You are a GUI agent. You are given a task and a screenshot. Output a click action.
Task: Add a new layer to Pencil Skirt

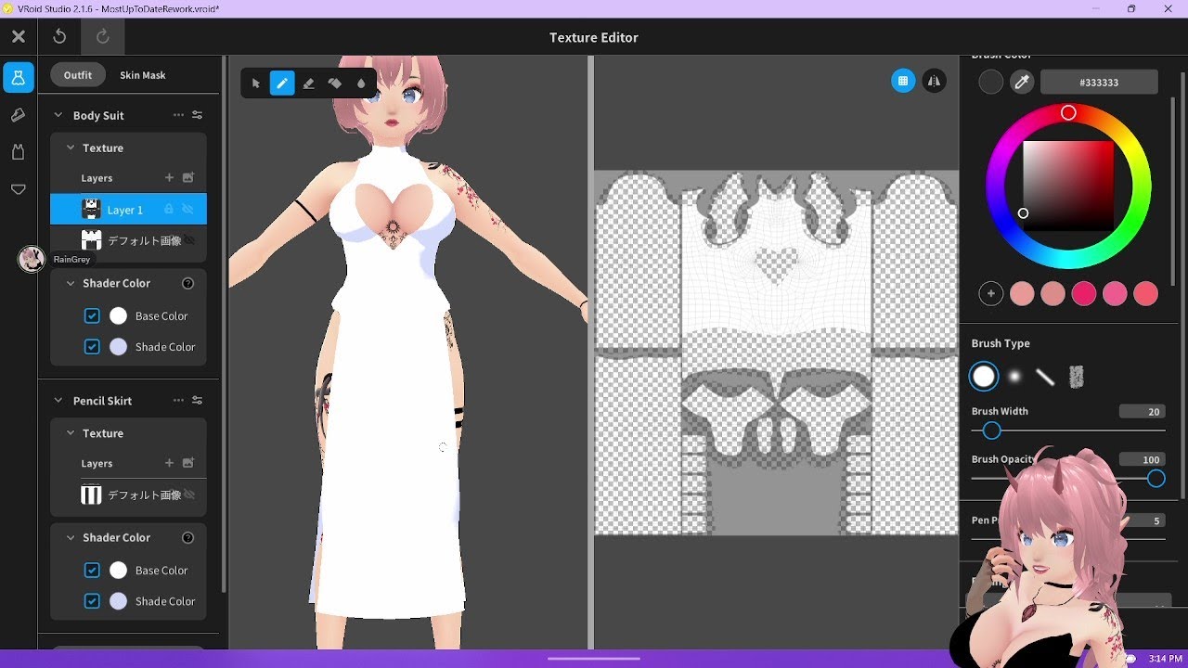pos(169,463)
